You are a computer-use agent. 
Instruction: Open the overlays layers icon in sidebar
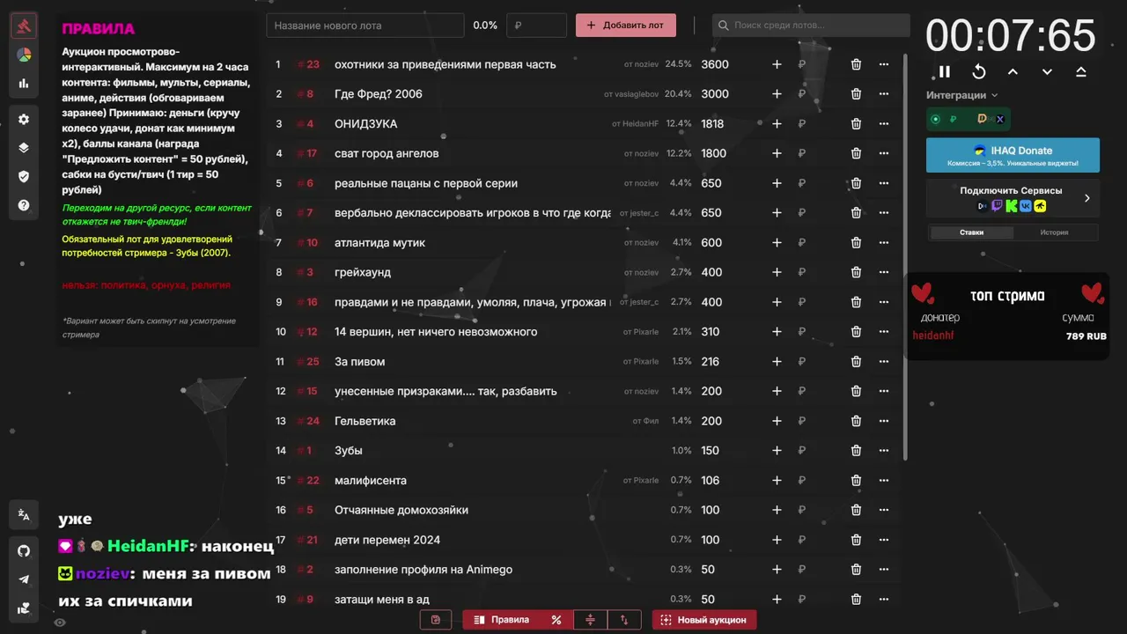point(24,148)
